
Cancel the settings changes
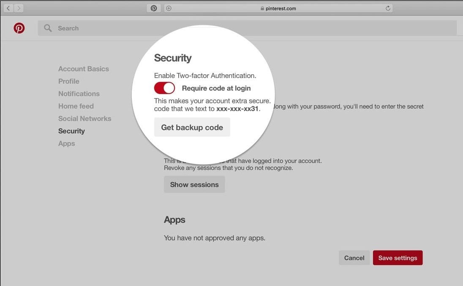tap(354, 258)
